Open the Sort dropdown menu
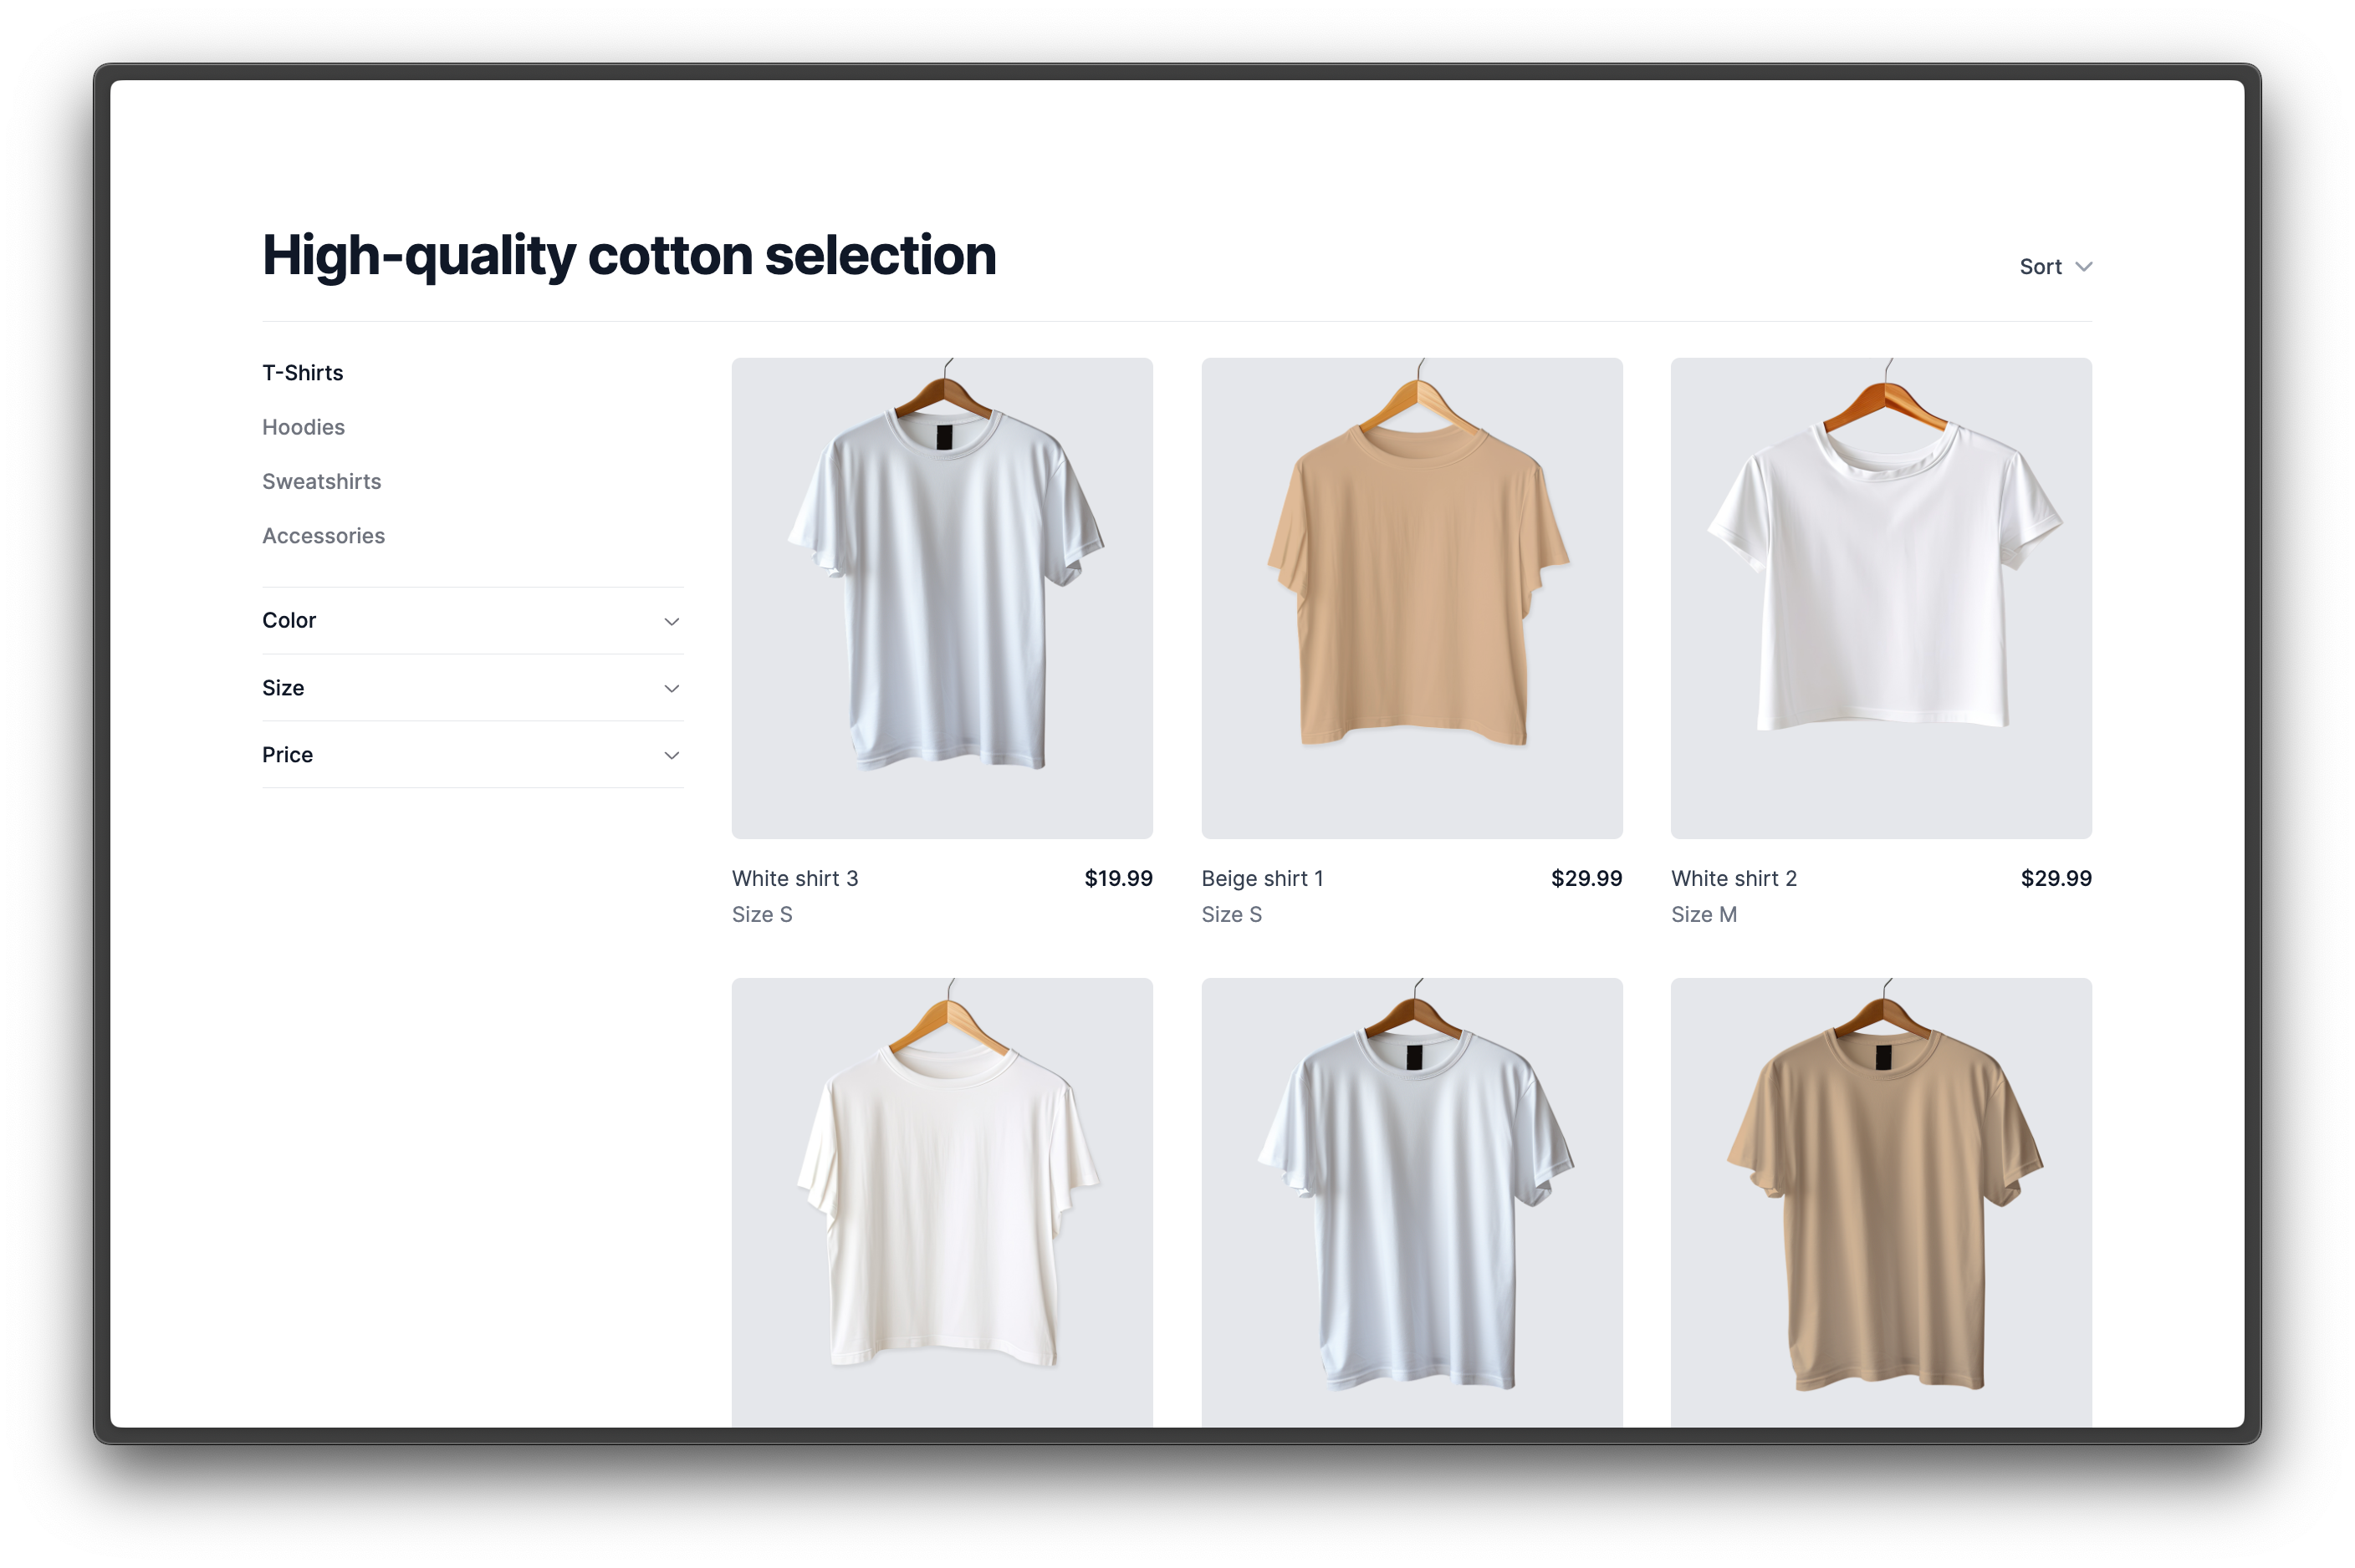The height and width of the screenshot is (1568, 2355). click(2055, 267)
